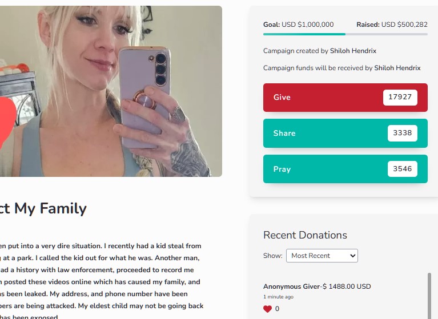The image size is (438, 319).
Task: Like the anonymous donation via heart icon
Action: 267,309
